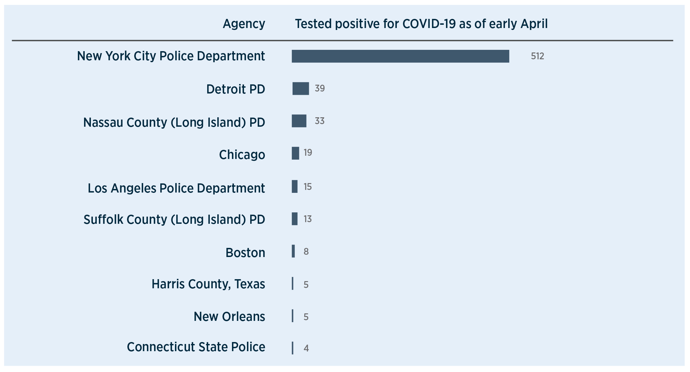Select the New York City Police Department label
The image size is (690, 372).
171,56
